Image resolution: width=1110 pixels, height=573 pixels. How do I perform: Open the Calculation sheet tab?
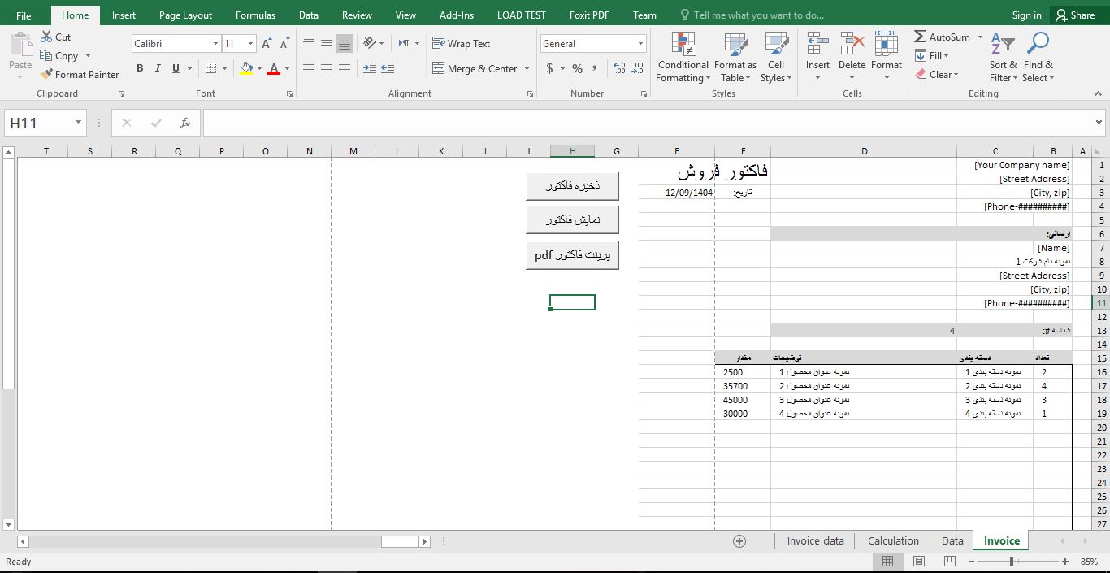click(x=893, y=540)
